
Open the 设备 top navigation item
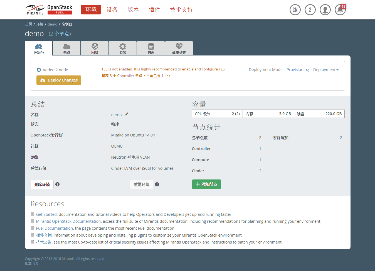(x=112, y=10)
